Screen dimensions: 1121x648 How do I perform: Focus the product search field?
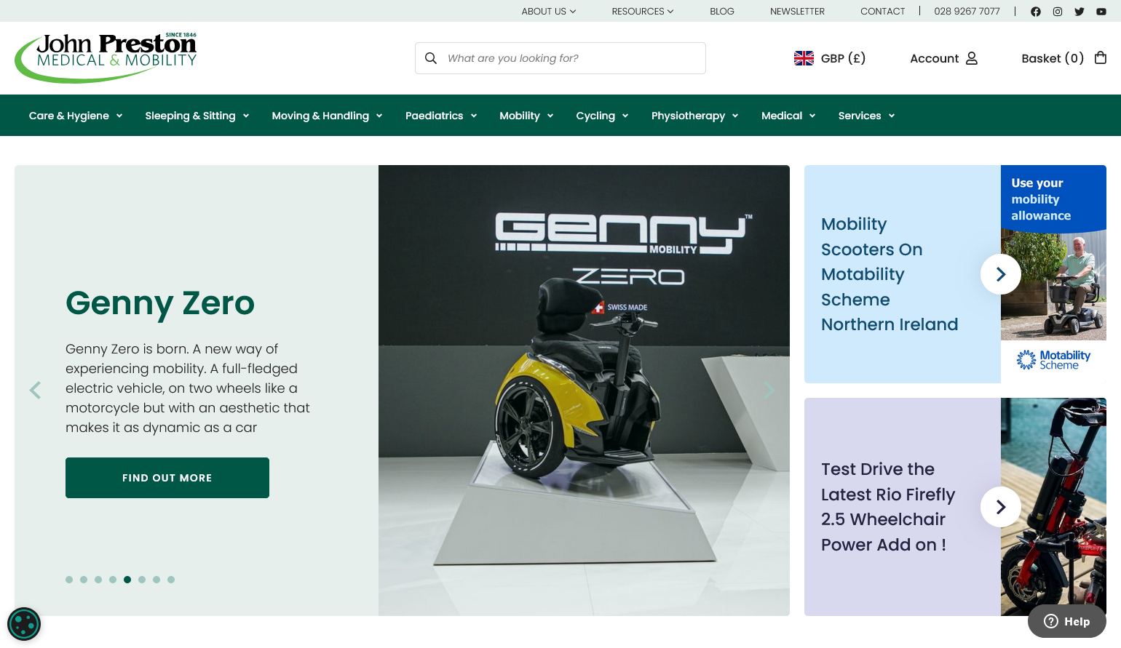pyautogui.click(x=560, y=58)
